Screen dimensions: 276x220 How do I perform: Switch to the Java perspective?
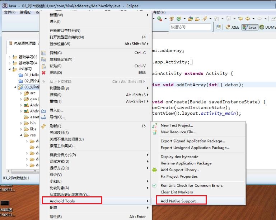pos(250,27)
